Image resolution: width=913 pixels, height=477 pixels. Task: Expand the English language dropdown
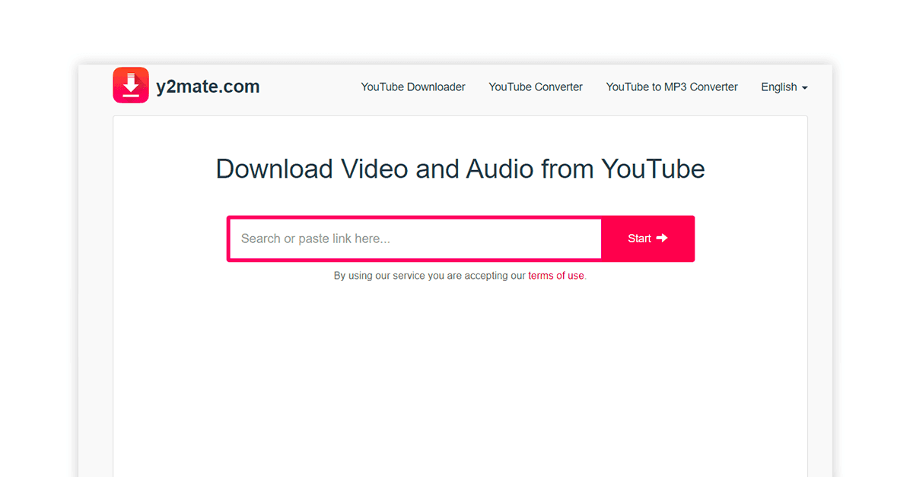click(x=784, y=87)
